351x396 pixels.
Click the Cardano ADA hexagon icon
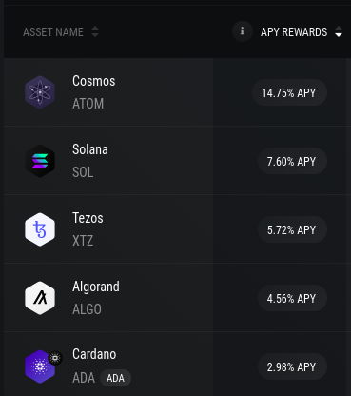tap(40, 366)
